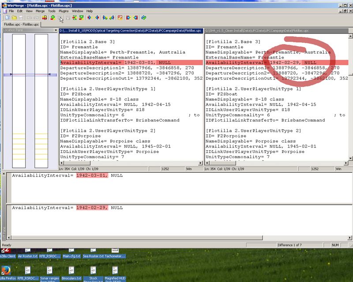Image resolution: width=353 pixels, height=282 pixels.
Task: Open the Merge menu
Action: click(x=40, y=11)
